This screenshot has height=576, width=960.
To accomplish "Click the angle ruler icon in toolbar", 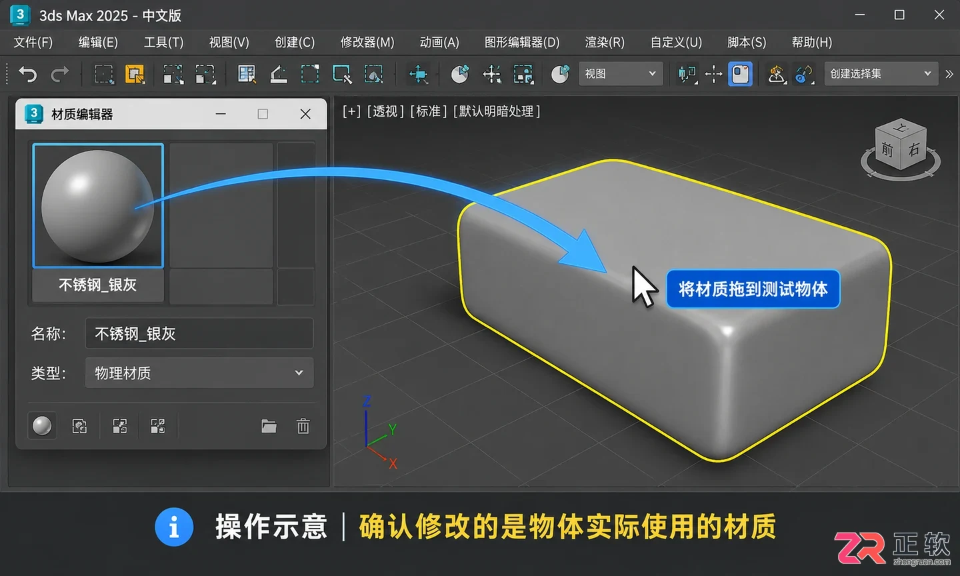I will [279, 74].
